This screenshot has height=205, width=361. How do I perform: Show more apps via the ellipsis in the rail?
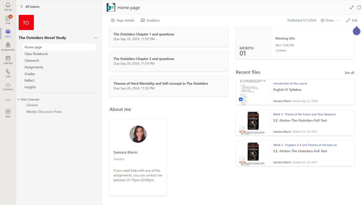pos(8,100)
